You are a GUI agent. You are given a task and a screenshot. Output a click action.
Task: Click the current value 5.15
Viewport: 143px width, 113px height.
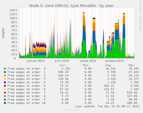pos(65,96)
